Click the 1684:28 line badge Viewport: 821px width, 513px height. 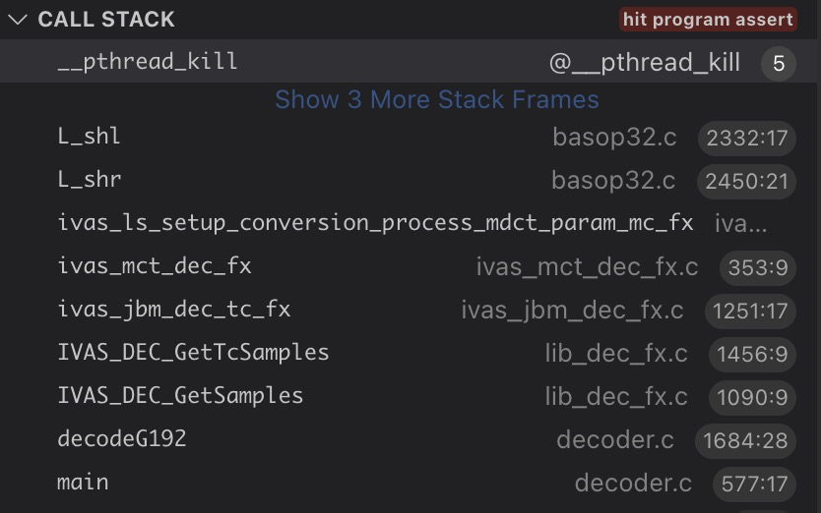point(745,441)
